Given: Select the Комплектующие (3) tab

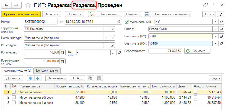Looking at the screenshot, I should (17, 70).
